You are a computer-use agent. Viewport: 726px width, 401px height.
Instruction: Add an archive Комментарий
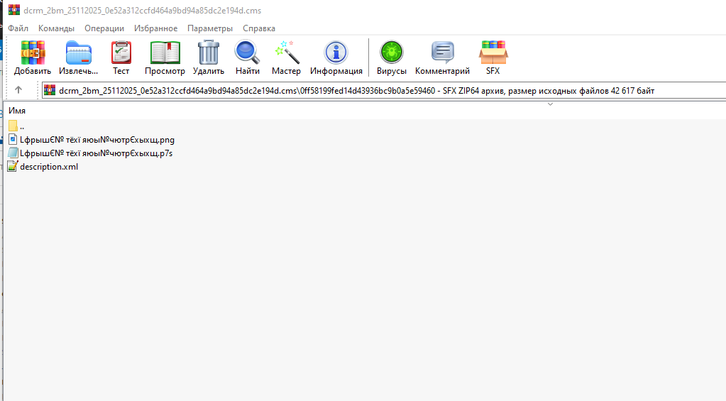click(x=442, y=57)
